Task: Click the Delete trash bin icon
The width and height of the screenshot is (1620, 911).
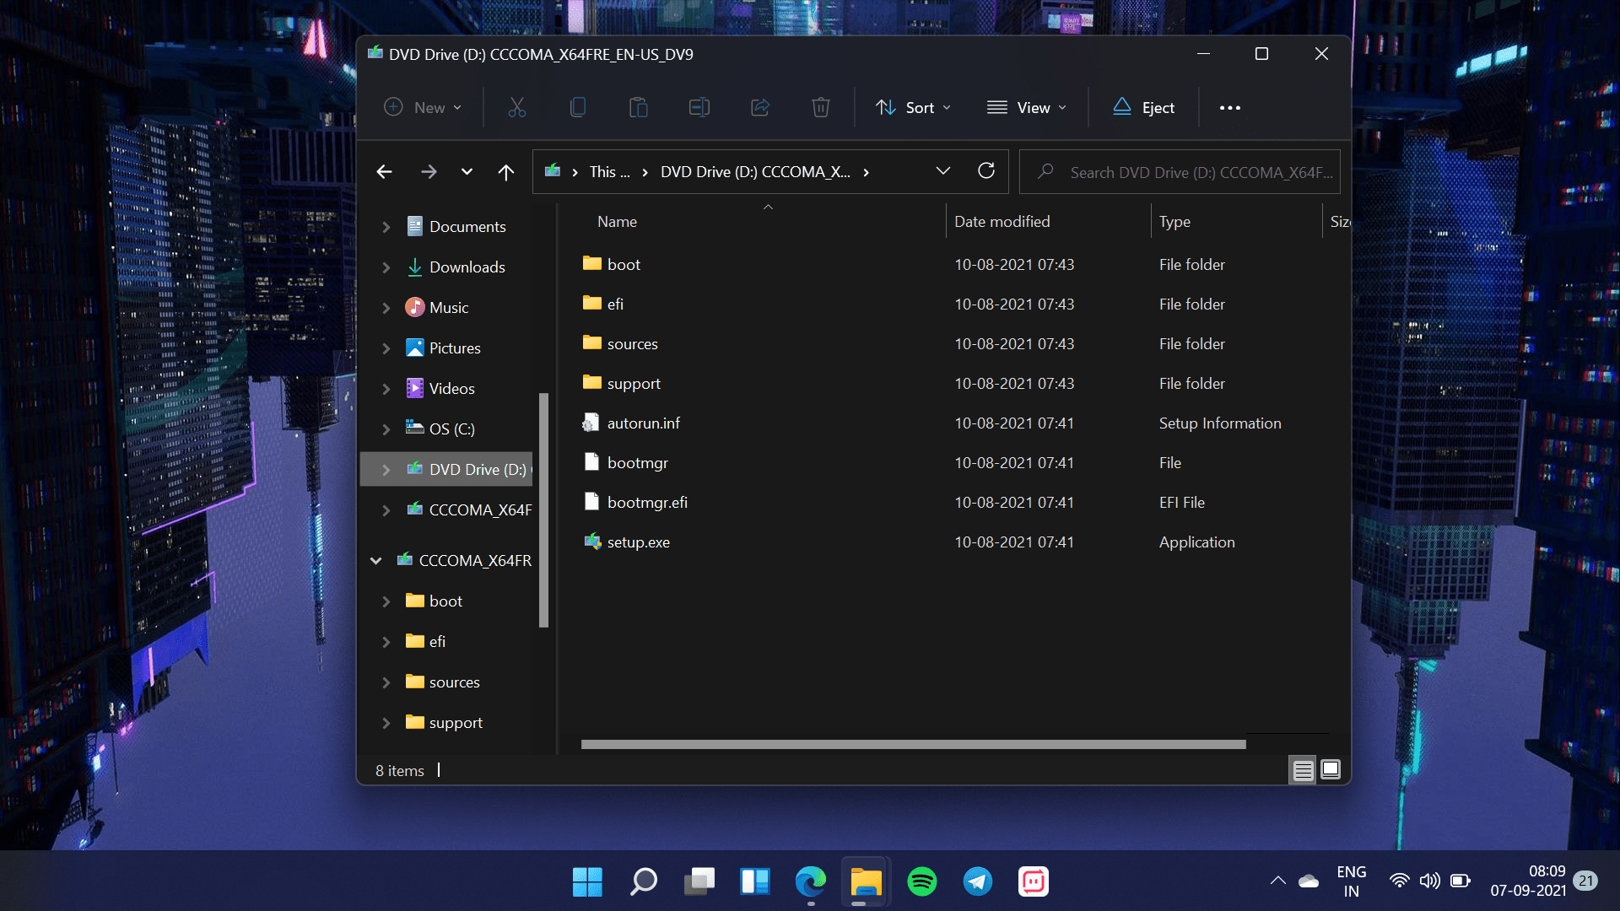Action: pos(821,108)
